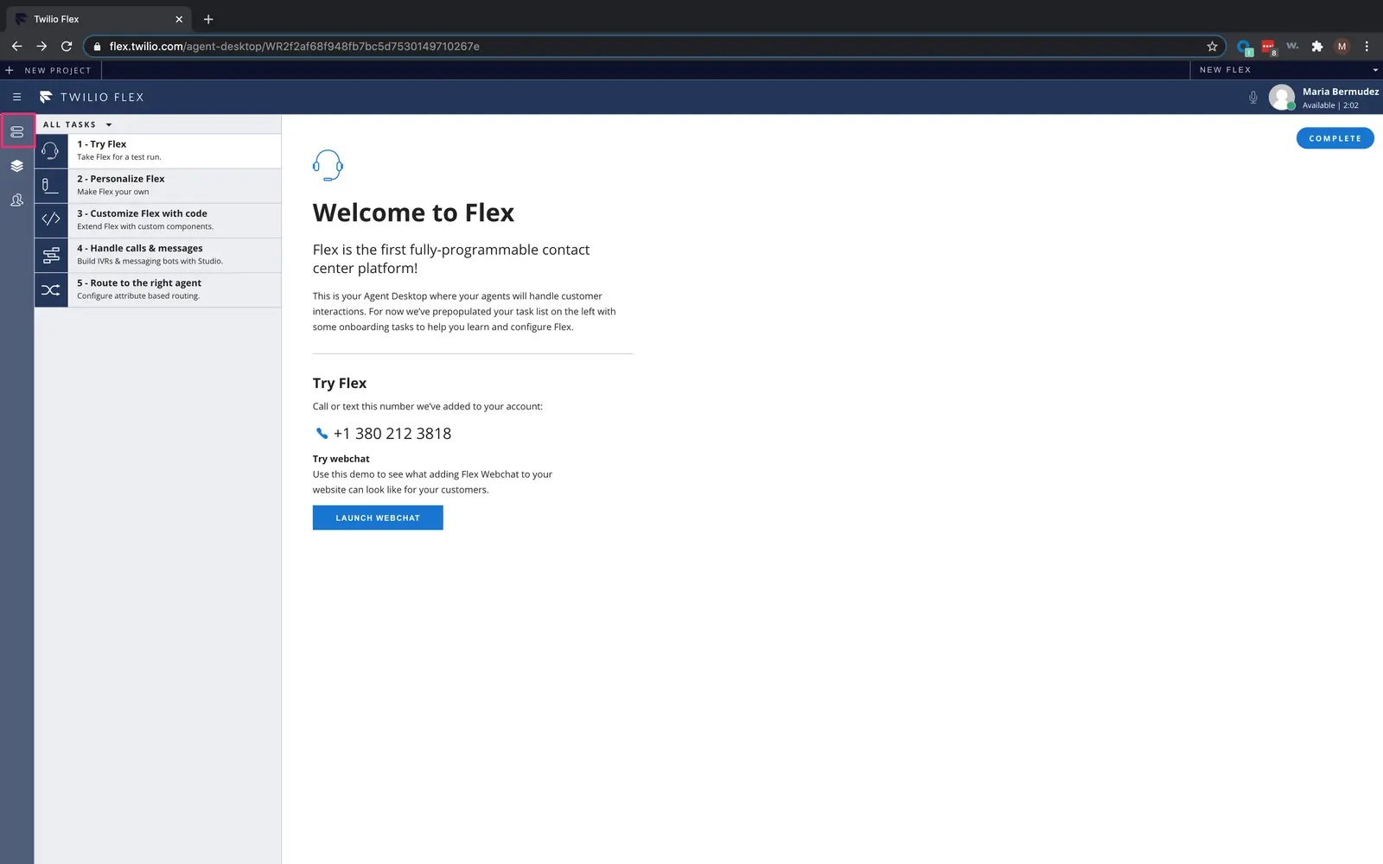Click the blue headset icon above Welcome heading

tap(328, 165)
